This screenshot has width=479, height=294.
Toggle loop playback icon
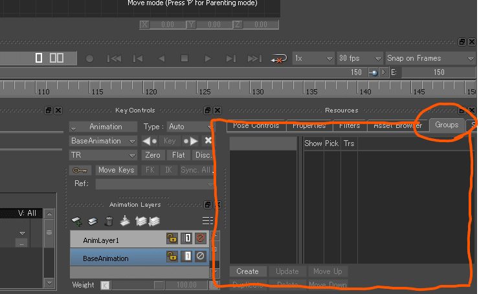click(278, 58)
